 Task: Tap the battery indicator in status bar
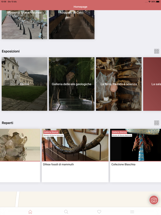pos(158,2)
